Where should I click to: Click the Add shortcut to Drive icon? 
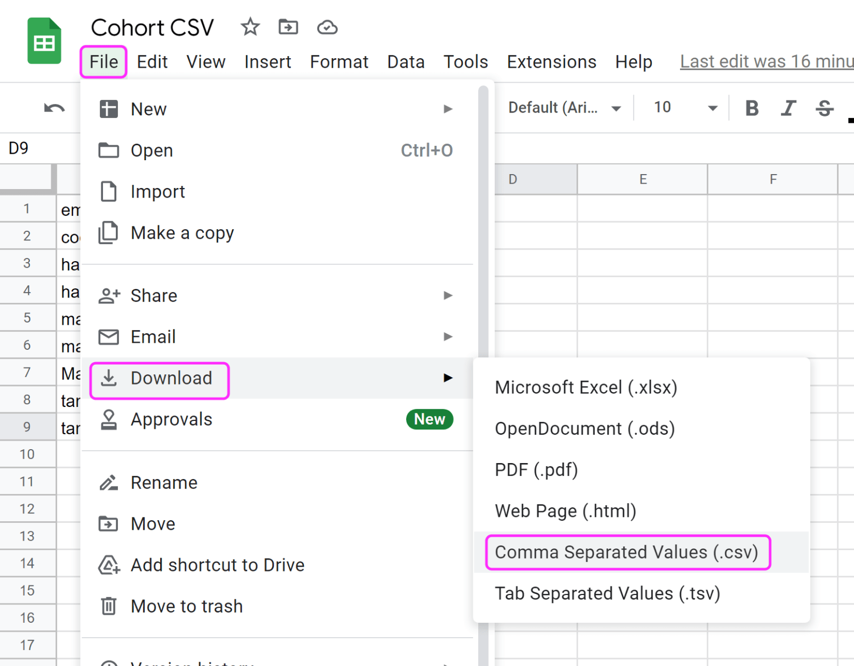click(109, 565)
